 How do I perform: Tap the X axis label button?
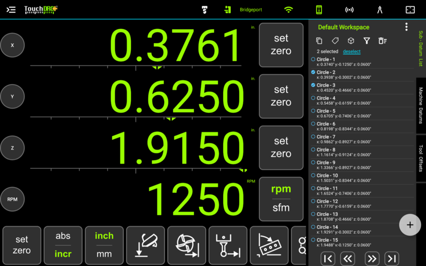click(12, 45)
